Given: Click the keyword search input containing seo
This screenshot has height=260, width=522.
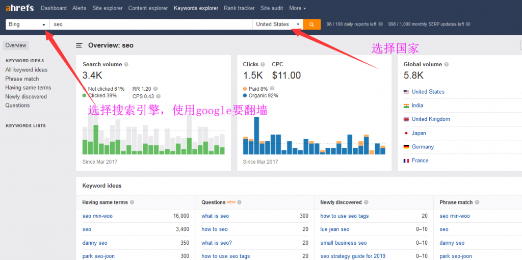Looking at the screenshot, I should coord(151,24).
